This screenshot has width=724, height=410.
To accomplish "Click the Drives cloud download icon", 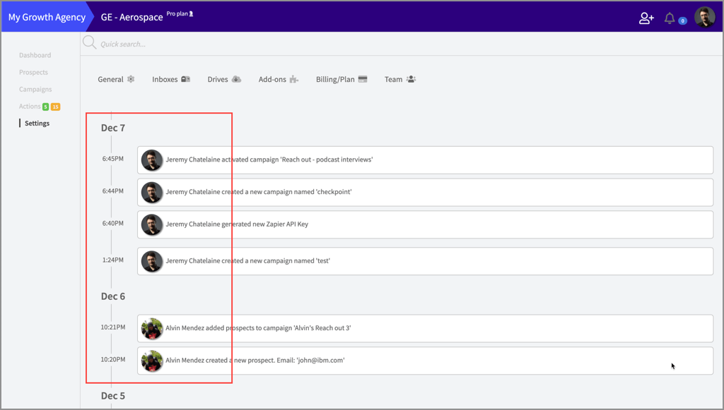I will tap(236, 79).
